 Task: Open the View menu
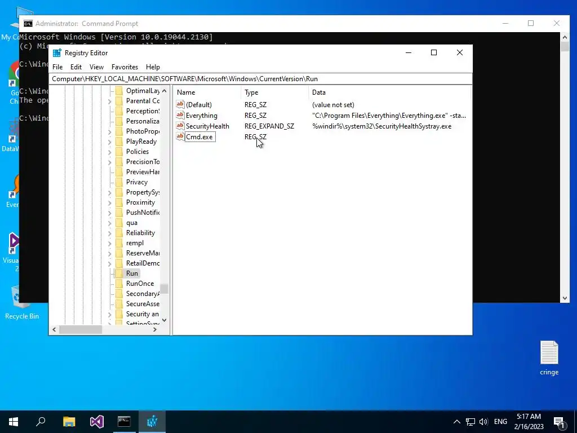point(96,67)
